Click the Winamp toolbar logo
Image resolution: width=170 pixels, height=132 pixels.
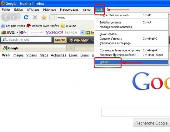79,40
